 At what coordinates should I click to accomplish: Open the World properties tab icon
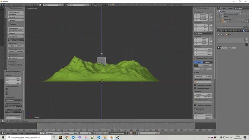click(231, 30)
